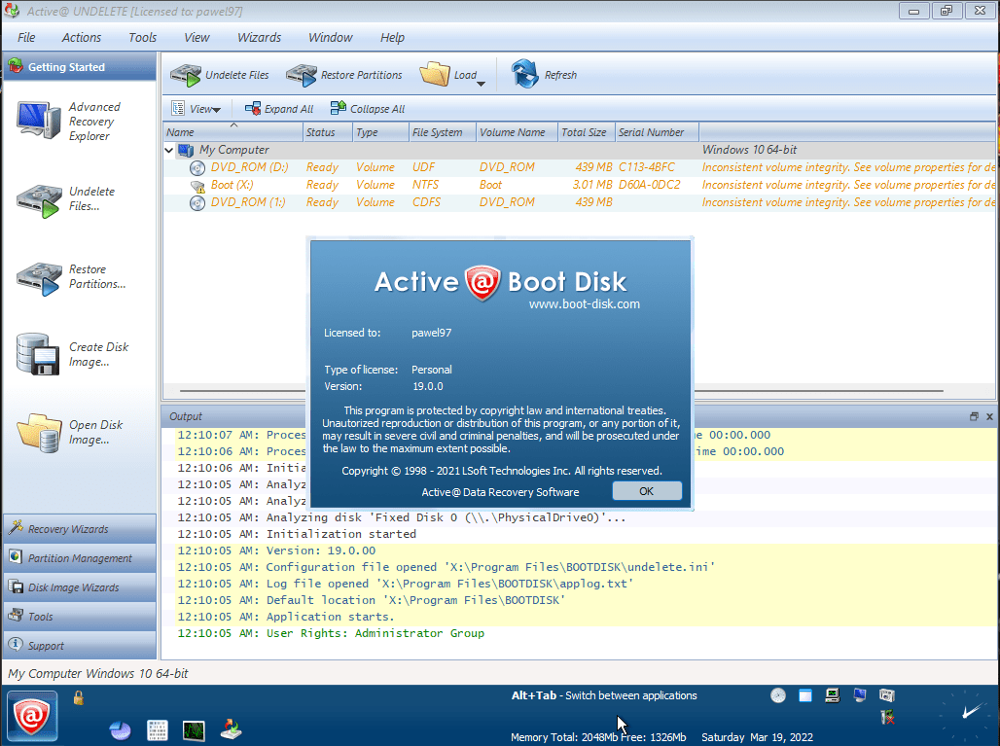The image size is (1000, 746).
Task: Click the window-shaped tray icon
Action: point(805,695)
